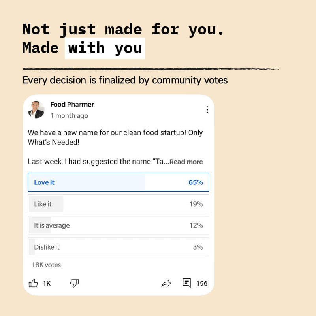Click the Food Pharmer profile picture

(x=36, y=109)
